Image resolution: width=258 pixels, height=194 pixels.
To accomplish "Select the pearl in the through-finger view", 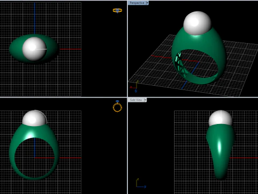I will [34, 118].
